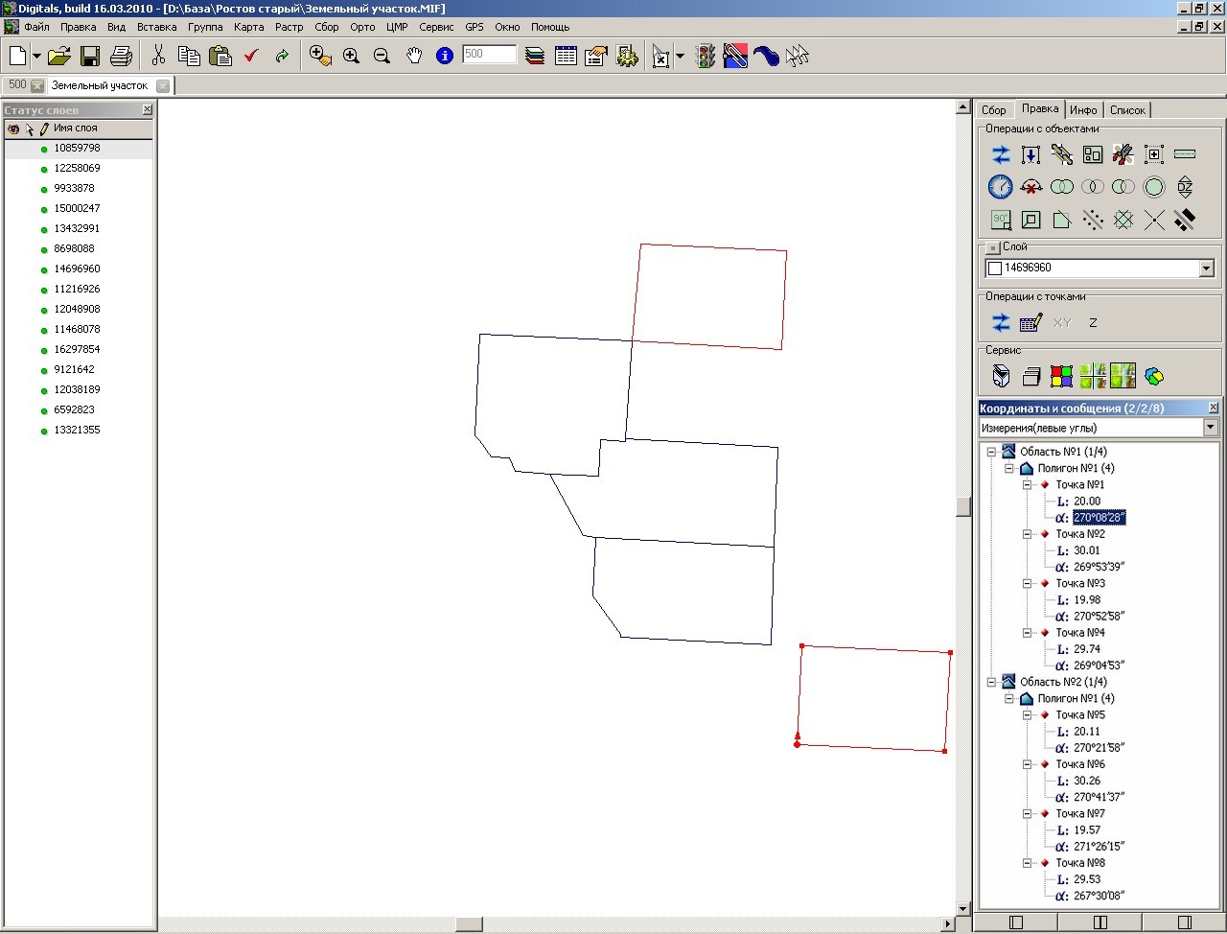Click the DZ elevation shift icon
This screenshot has height=934, width=1227.
[x=1185, y=187]
